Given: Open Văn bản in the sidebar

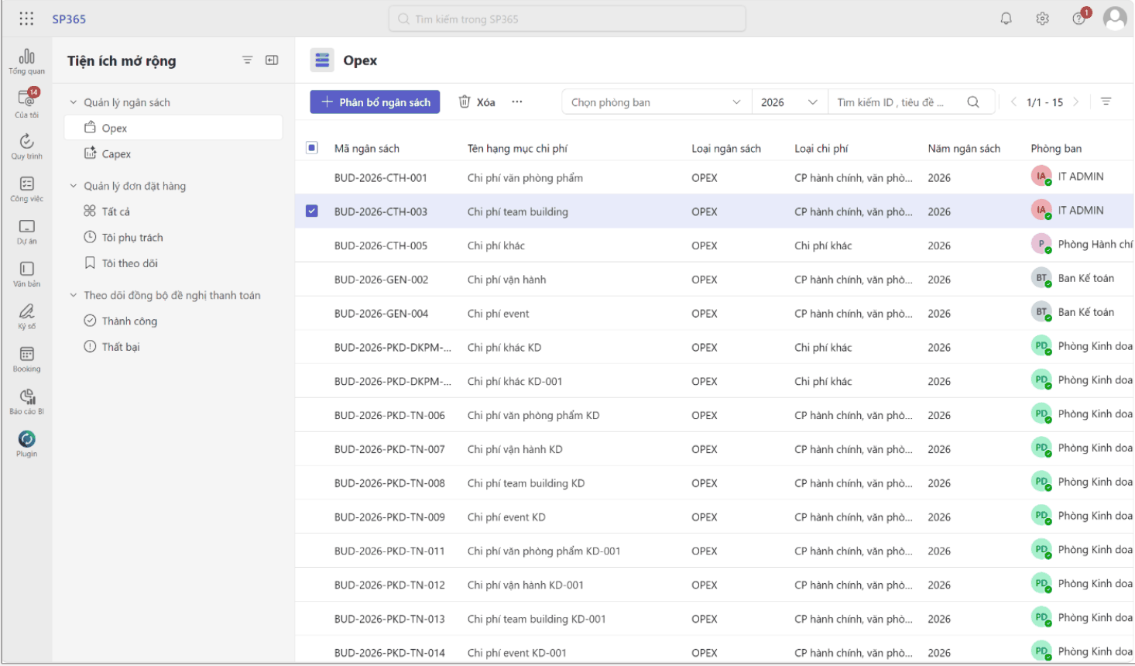Looking at the screenshot, I should pyautogui.click(x=27, y=274).
